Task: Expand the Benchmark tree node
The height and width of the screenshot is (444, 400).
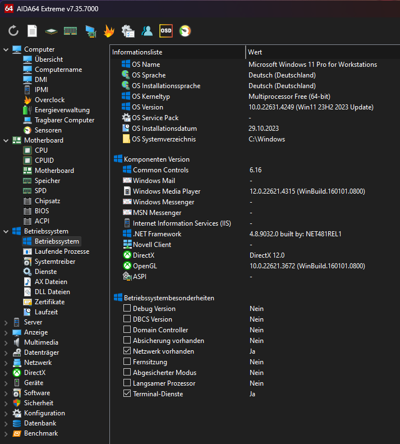Action: pyautogui.click(x=6, y=434)
